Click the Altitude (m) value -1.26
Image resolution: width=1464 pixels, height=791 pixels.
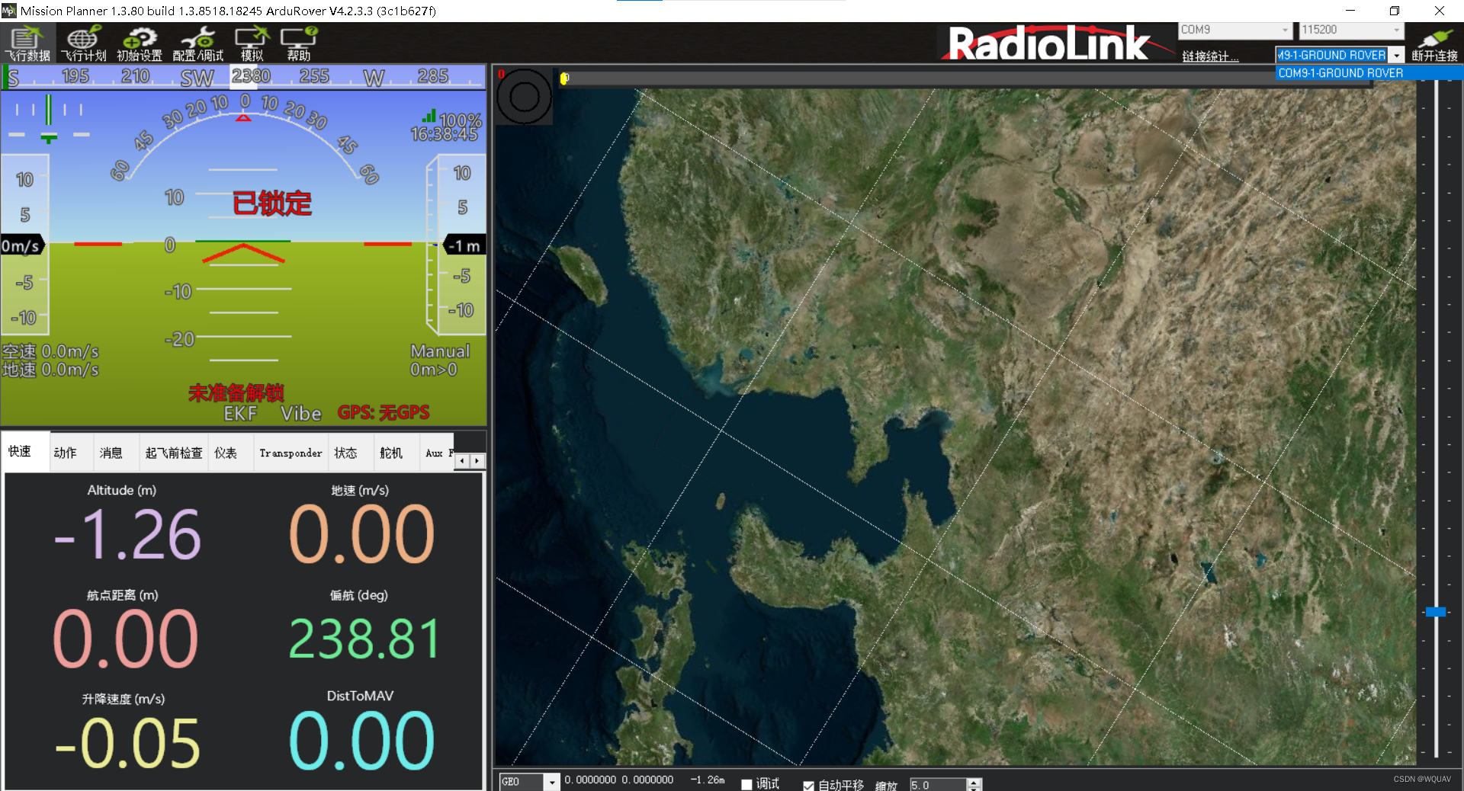click(x=127, y=534)
